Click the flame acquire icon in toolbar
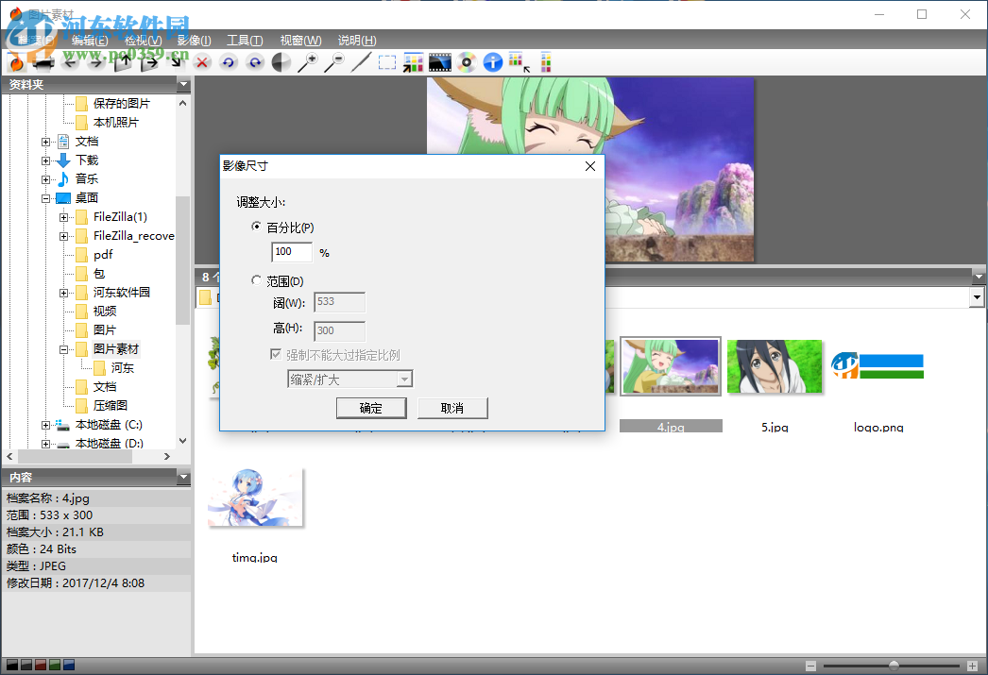This screenshot has width=988, height=675. point(16,62)
